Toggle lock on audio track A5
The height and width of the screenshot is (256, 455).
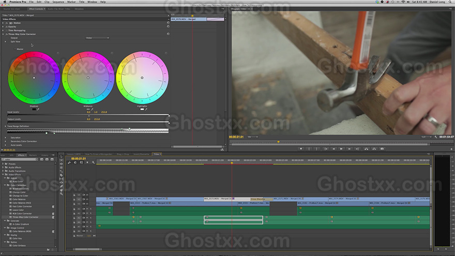click(74, 227)
